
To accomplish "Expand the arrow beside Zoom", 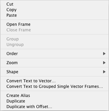I will (104, 63).
